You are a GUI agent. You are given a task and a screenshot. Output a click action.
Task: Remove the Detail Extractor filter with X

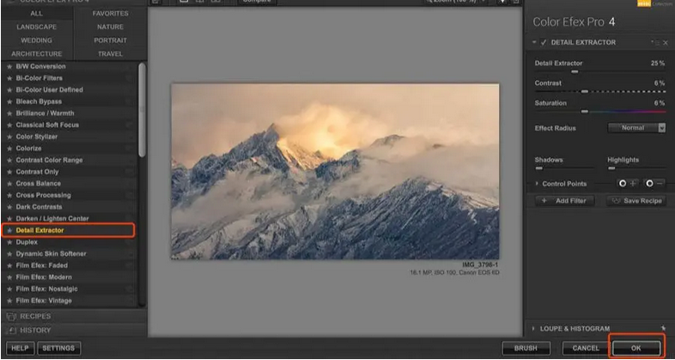pyautogui.click(x=666, y=43)
